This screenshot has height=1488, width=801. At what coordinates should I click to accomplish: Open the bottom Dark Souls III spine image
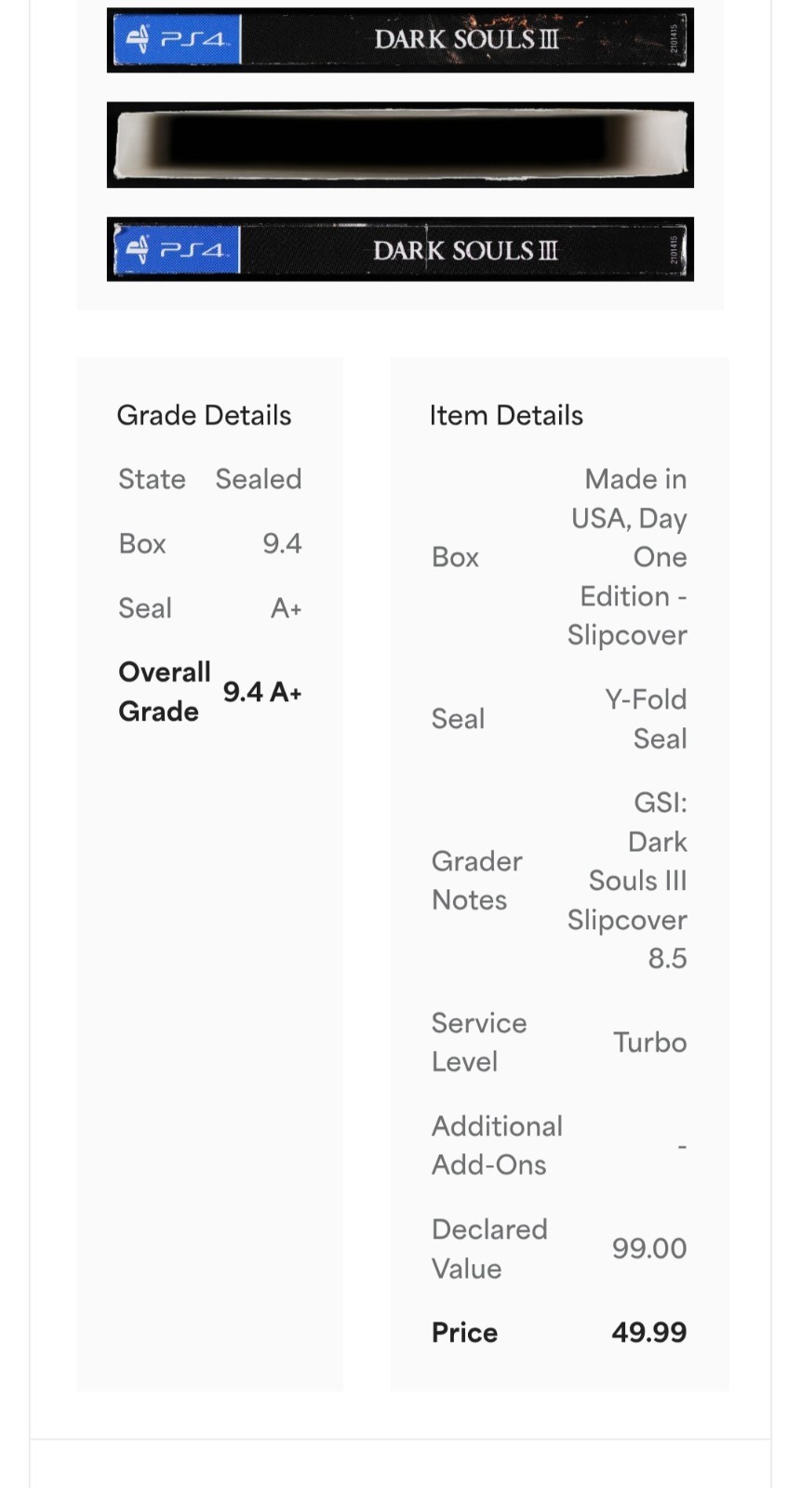[x=400, y=249]
